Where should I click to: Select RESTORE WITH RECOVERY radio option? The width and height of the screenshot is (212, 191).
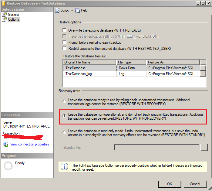tap(64, 101)
